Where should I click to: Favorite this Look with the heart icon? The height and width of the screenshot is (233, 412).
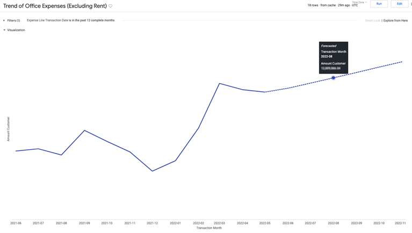point(111,6)
